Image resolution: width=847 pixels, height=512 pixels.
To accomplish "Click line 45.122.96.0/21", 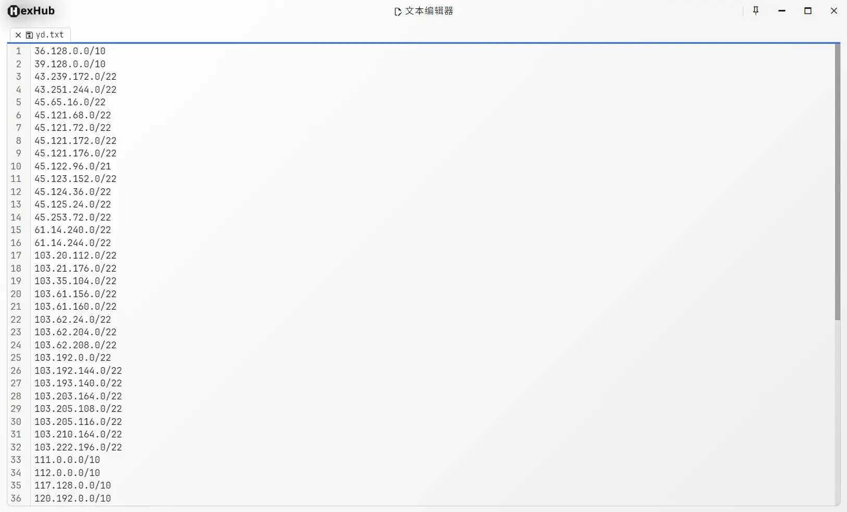I will tap(72, 166).
